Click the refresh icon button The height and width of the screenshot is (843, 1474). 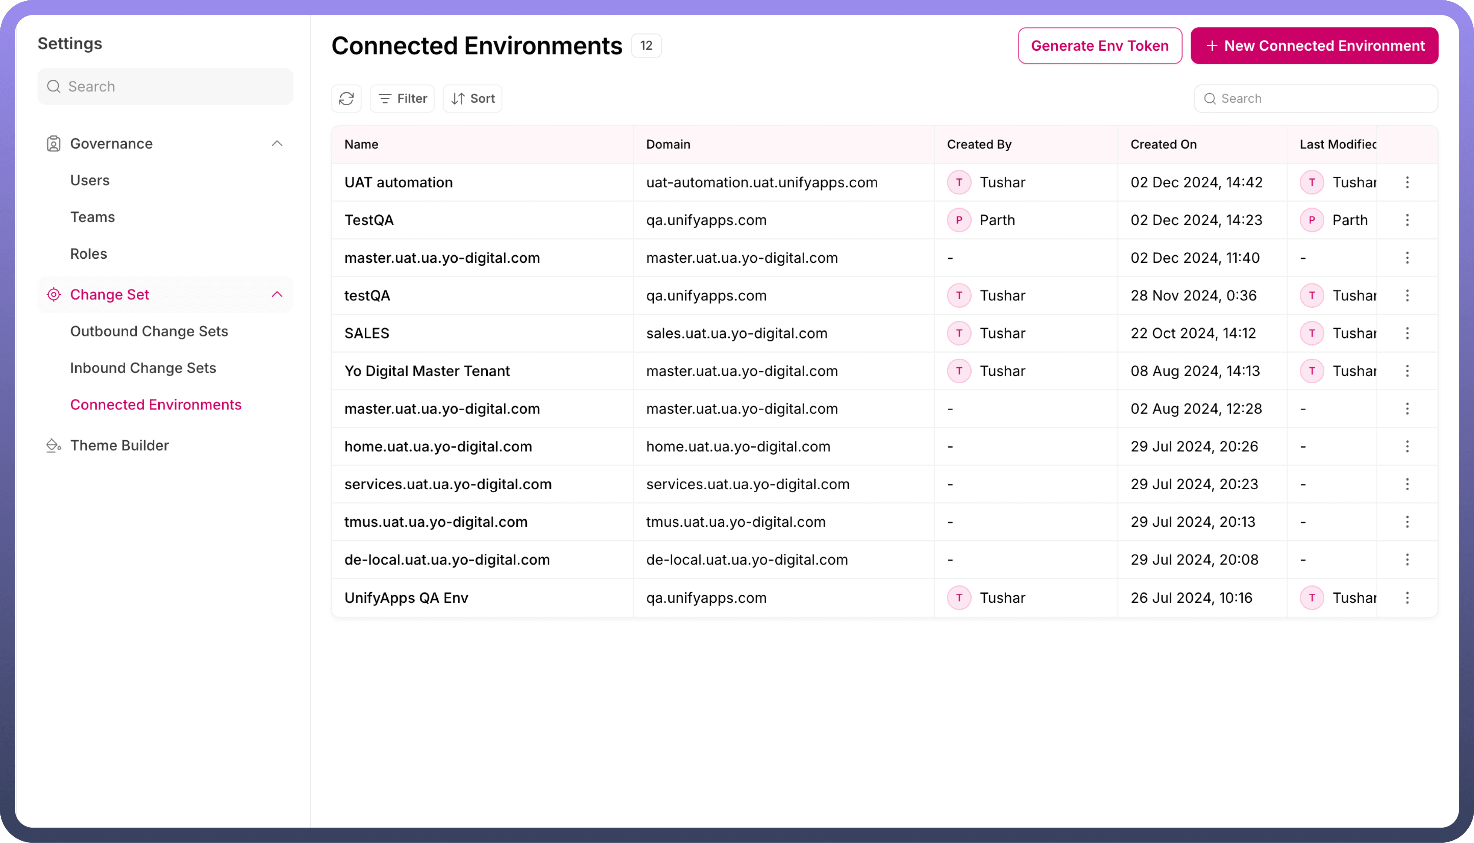coord(346,99)
